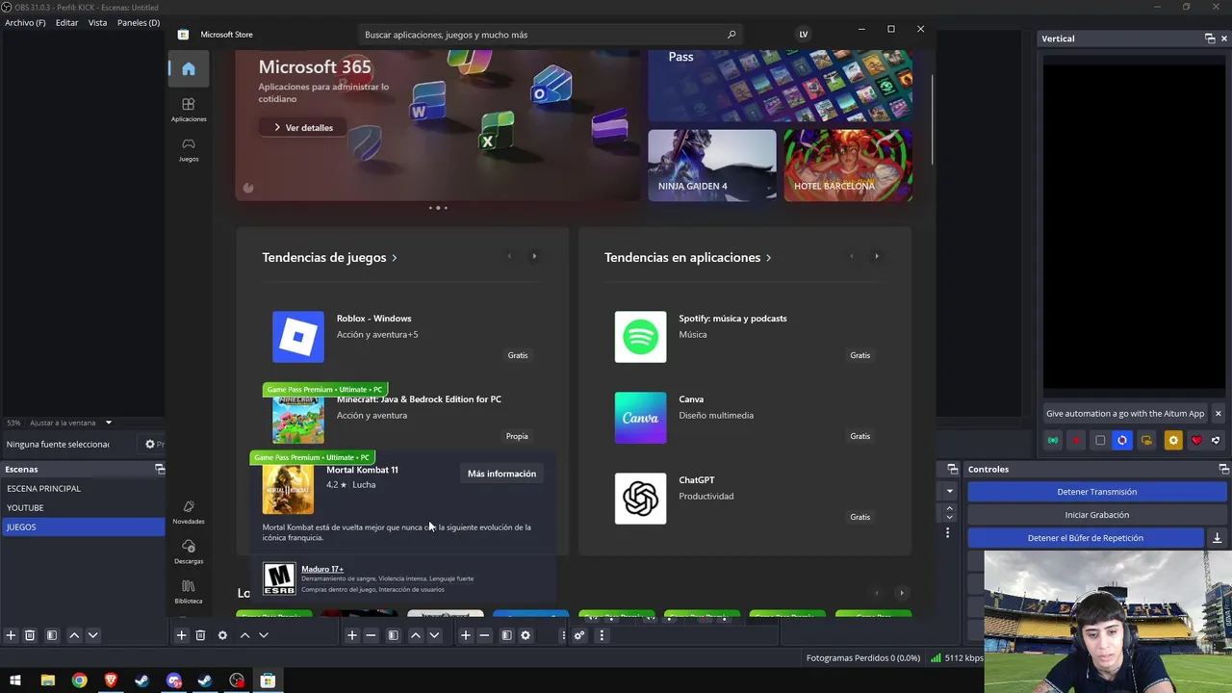Screen dimensions: 1232x693
Task: Open Juegos section in Store sidebar
Action: click(189, 149)
